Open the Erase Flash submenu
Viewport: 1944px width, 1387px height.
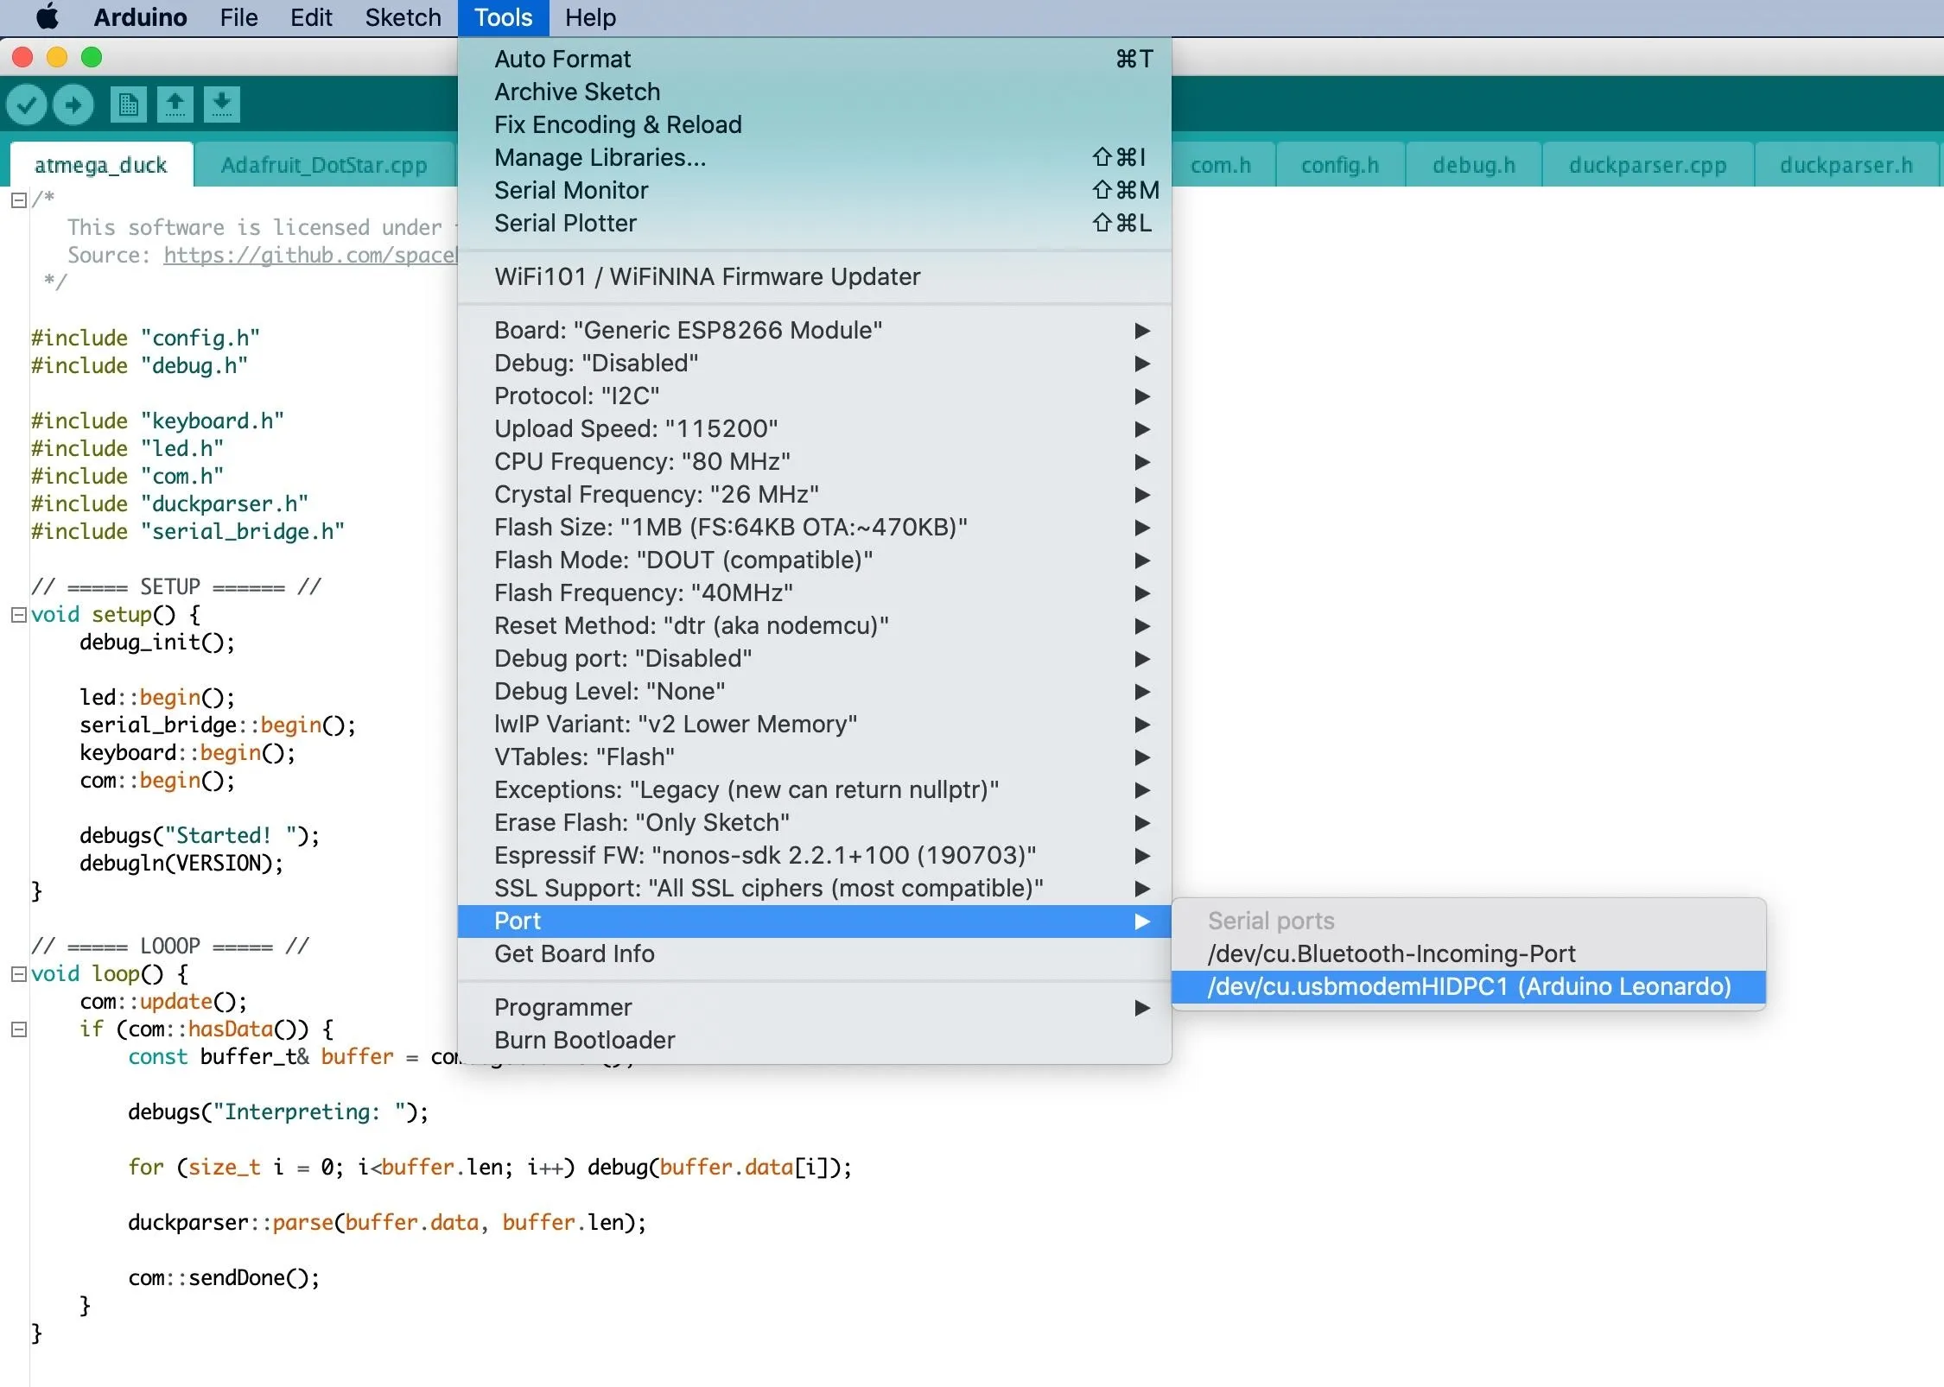click(x=815, y=823)
